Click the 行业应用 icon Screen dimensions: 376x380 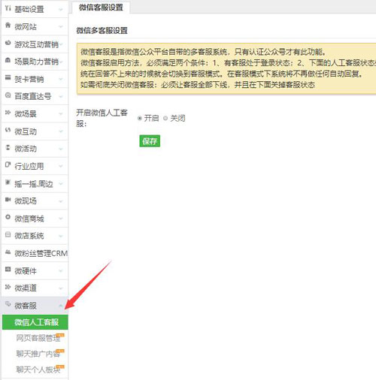8,165
